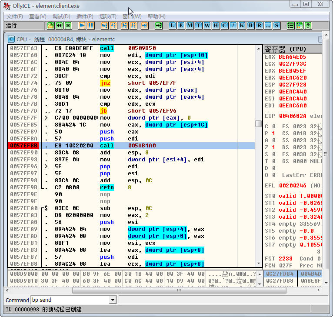
Task: Select breakpoint line 0057EF8B call 005AB1A0
Action: click(x=131, y=146)
